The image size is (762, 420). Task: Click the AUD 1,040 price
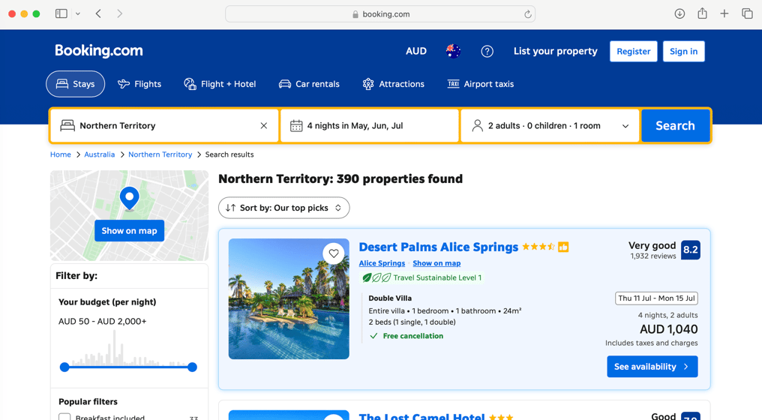click(669, 329)
